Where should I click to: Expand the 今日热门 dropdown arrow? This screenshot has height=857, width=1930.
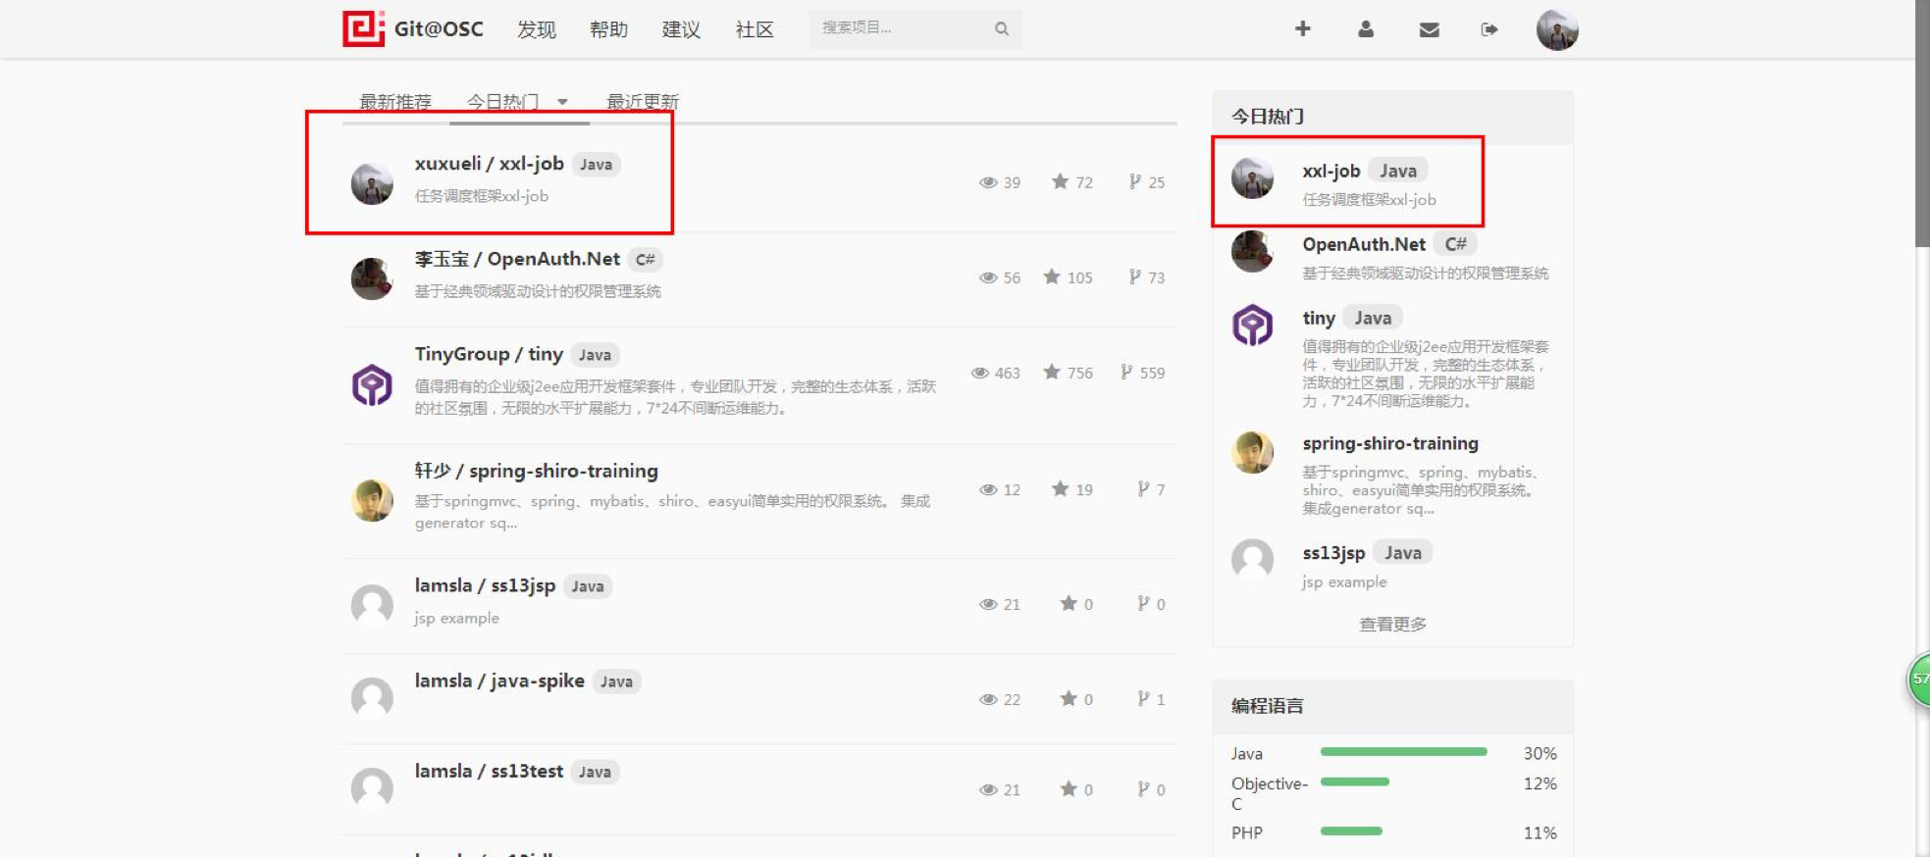pos(562,102)
